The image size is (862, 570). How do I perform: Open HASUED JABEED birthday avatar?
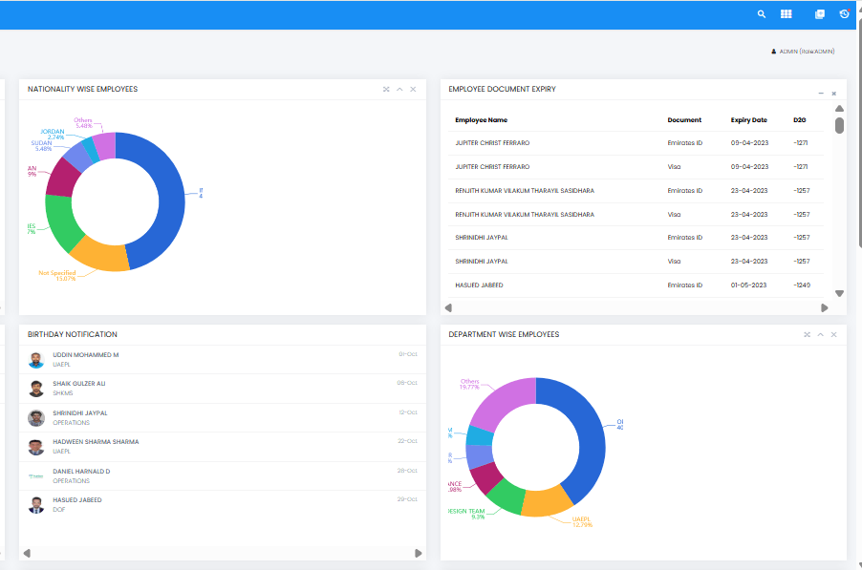[36, 505]
